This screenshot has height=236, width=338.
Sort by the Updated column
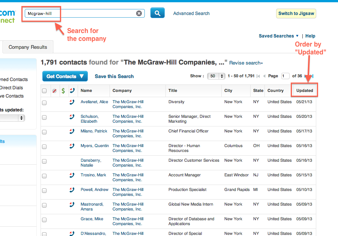(x=305, y=90)
